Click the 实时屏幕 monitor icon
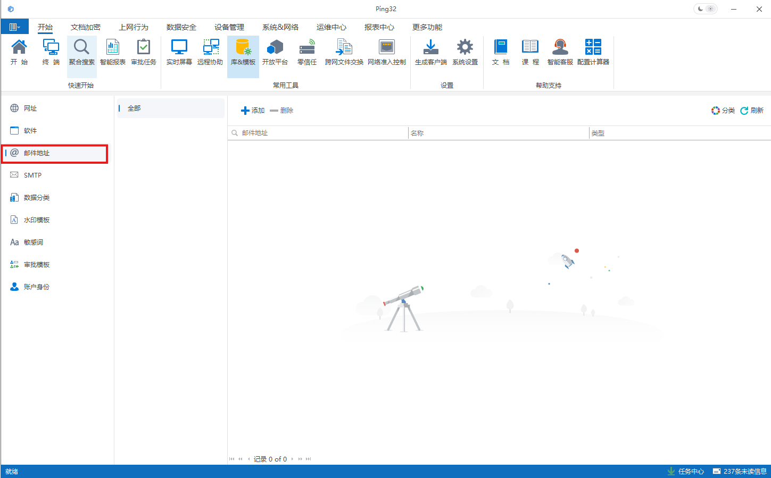Screen dimensions: 771x478 [x=179, y=52]
